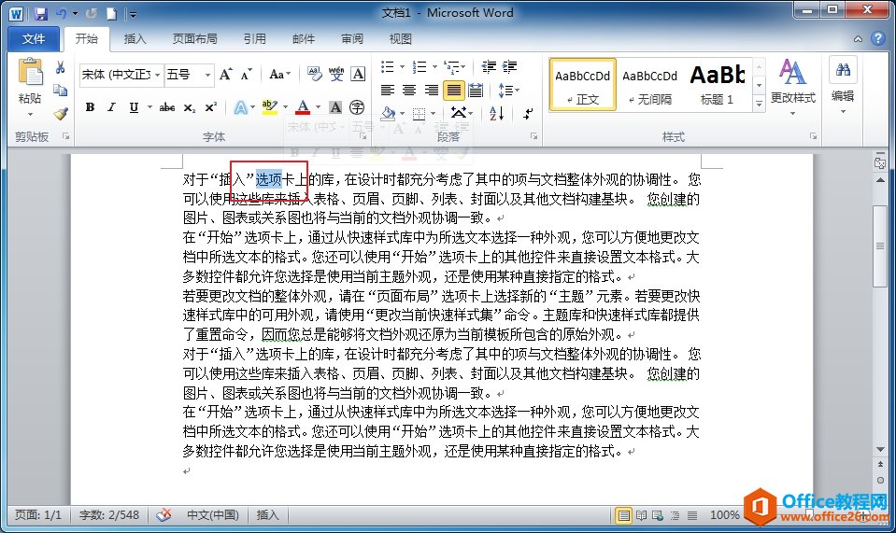The width and height of the screenshot is (896, 533).
Task: Apply 正文 Normal style
Action: point(583,84)
